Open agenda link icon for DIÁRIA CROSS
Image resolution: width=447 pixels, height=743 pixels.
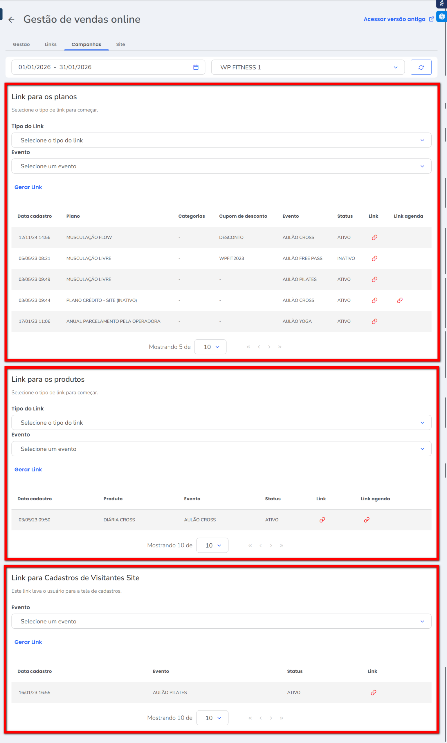pyautogui.click(x=366, y=520)
